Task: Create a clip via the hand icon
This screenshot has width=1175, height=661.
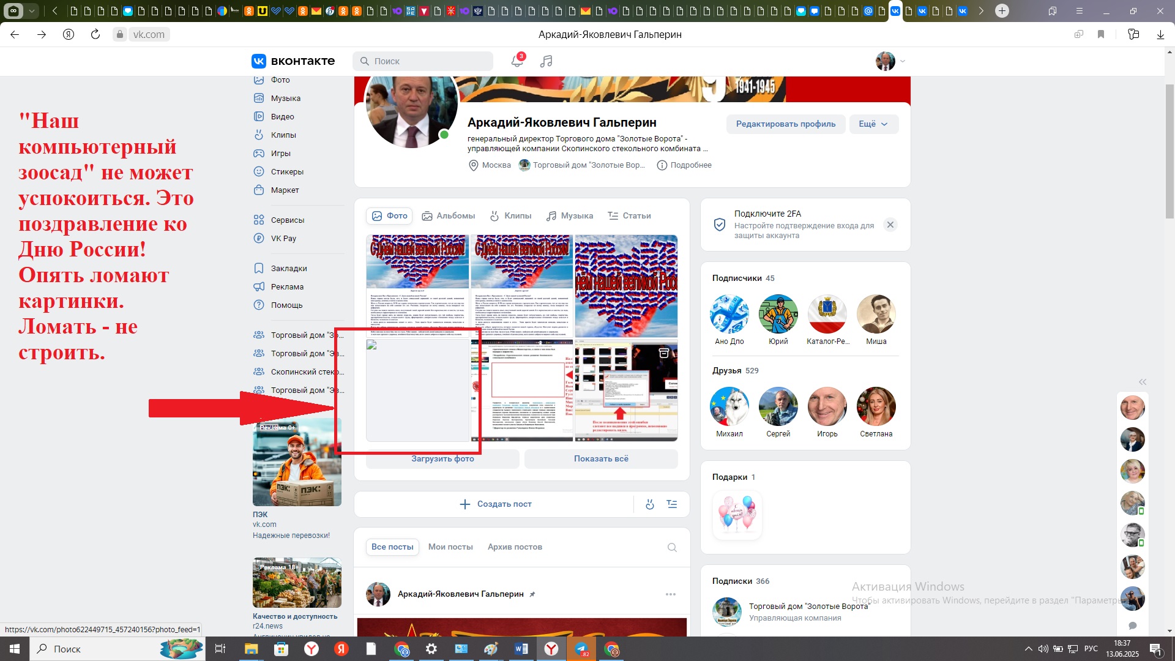Action: click(x=650, y=504)
